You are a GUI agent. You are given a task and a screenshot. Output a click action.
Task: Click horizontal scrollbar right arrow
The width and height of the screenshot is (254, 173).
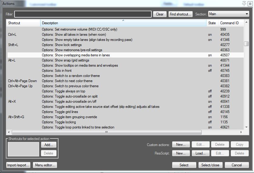pos(241,132)
